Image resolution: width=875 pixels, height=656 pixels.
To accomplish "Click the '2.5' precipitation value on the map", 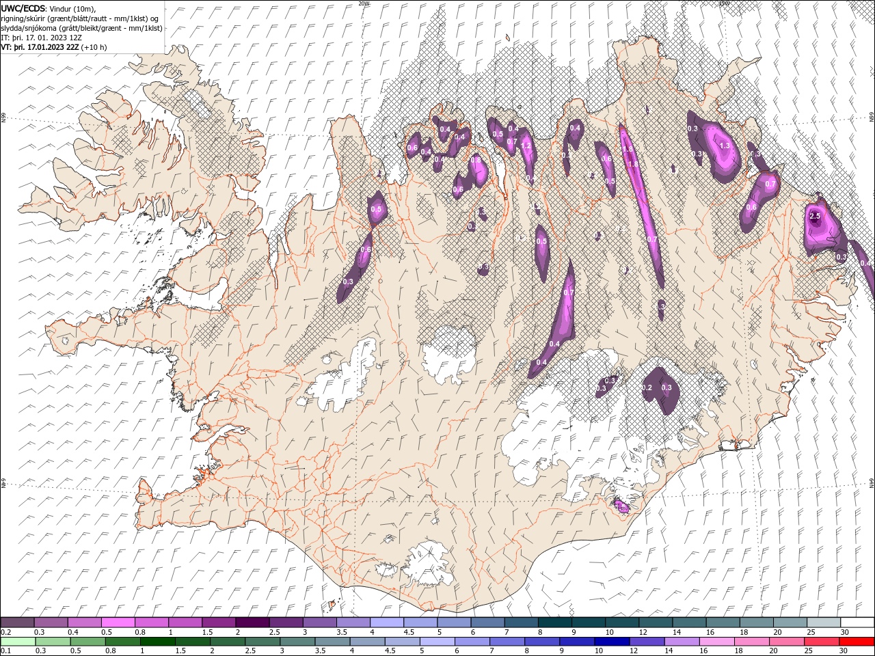I will [814, 216].
